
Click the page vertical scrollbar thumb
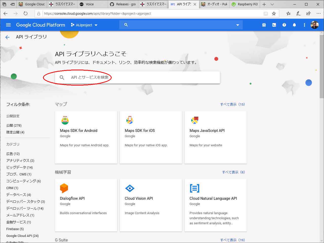tap(321, 66)
